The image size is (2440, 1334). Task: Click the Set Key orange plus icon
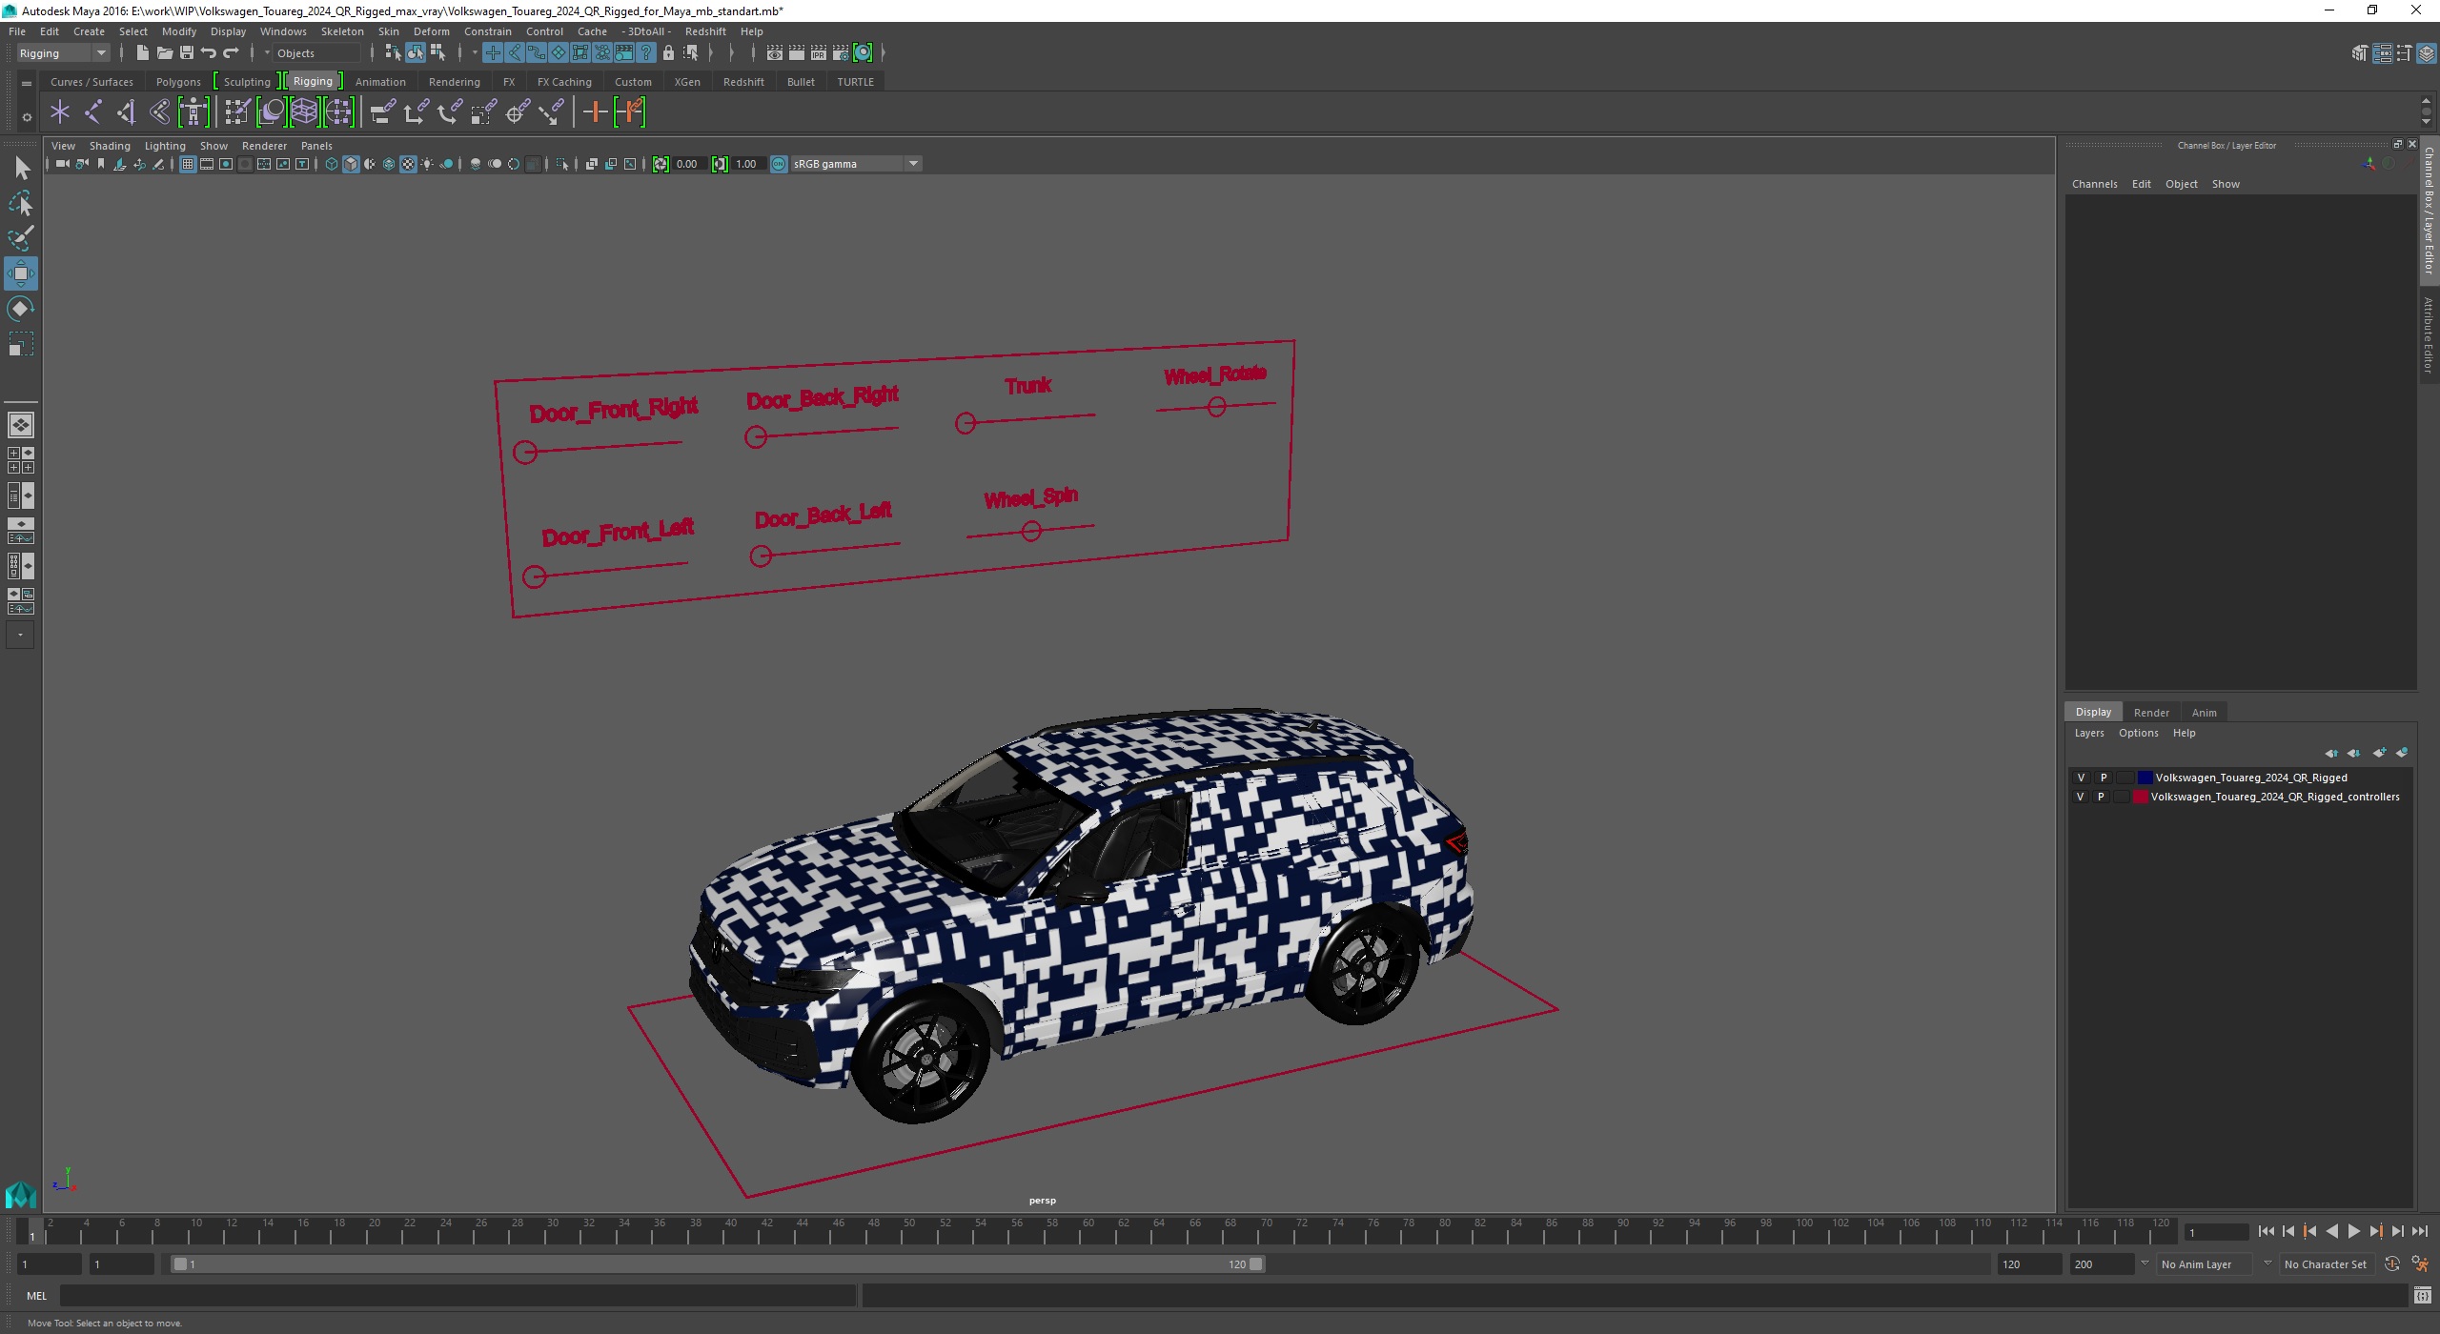tap(595, 112)
